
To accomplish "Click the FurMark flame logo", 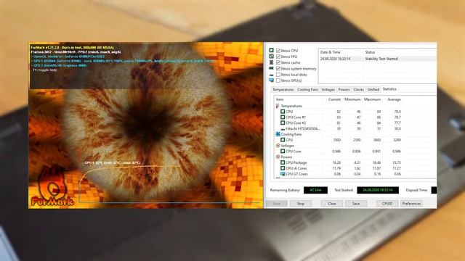I will pyautogui.click(x=52, y=186).
